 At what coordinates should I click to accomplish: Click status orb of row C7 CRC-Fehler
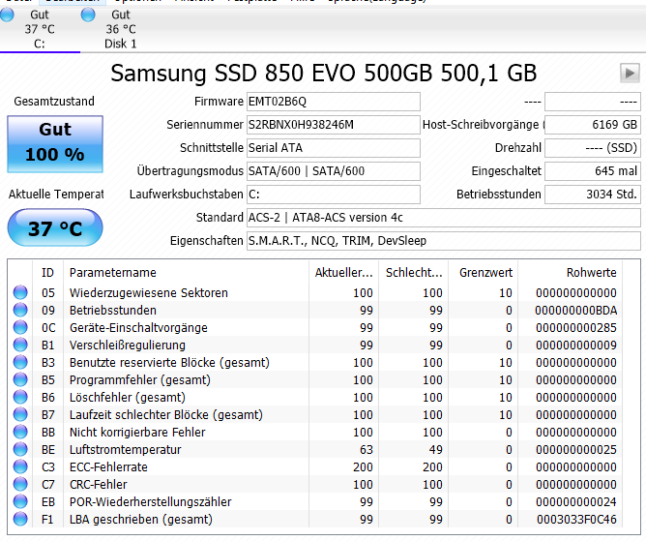pyautogui.click(x=20, y=484)
